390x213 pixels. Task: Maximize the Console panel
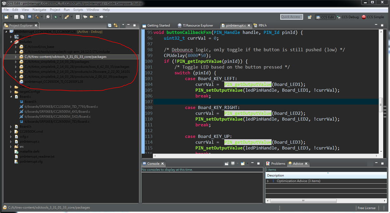click(x=258, y=163)
